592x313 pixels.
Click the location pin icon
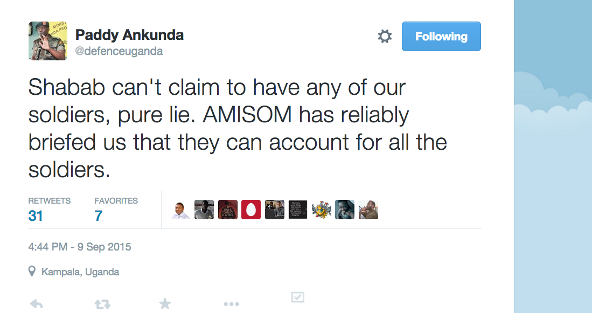[x=32, y=272]
